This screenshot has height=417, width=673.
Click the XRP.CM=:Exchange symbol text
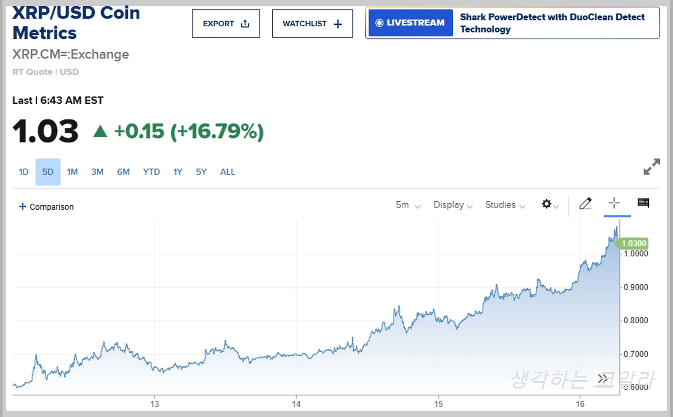click(x=70, y=54)
